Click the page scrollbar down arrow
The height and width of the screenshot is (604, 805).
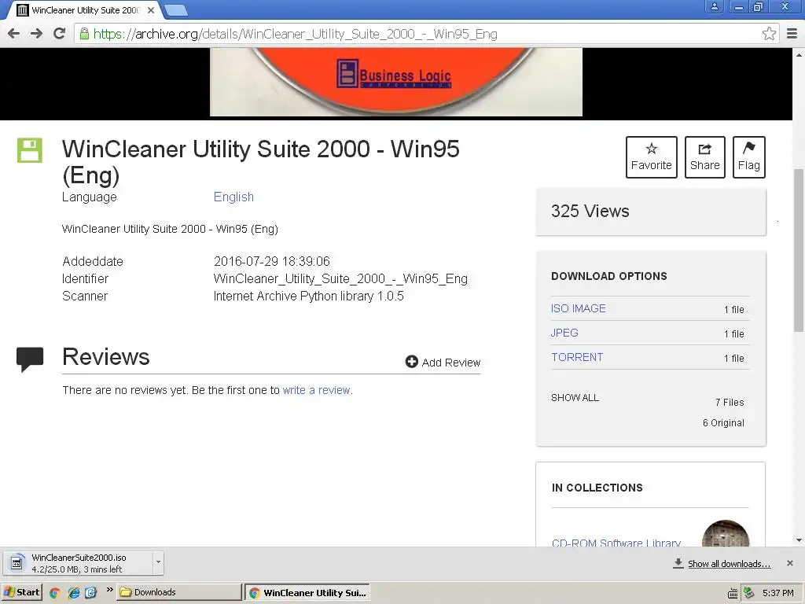799,540
